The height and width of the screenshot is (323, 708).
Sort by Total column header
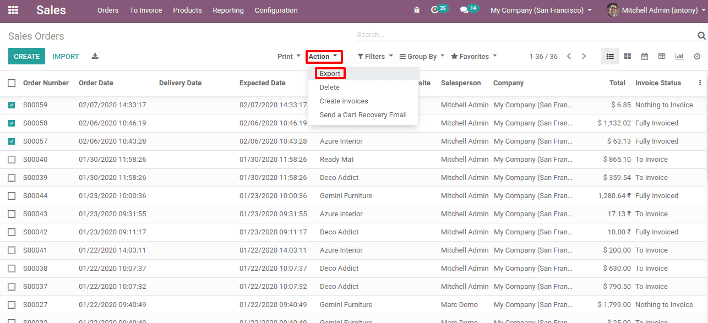coord(617,83)
